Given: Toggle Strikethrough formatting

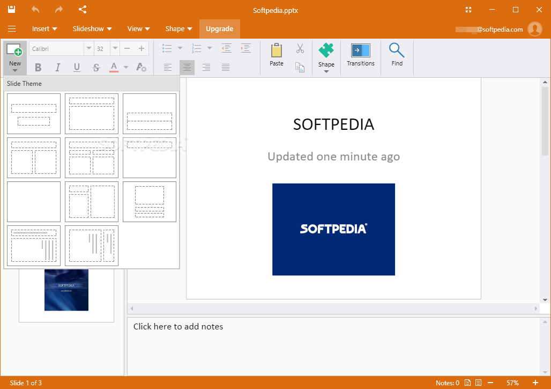Looking at the screenshot, I should point(96,67).
